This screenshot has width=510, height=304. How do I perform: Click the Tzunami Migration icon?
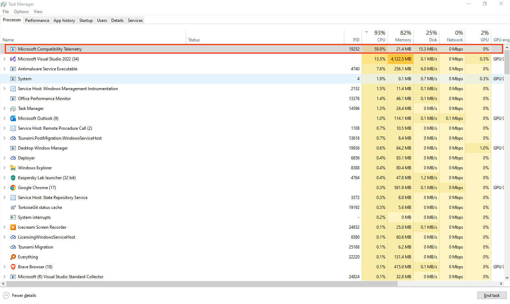click(x=13, y=247)
